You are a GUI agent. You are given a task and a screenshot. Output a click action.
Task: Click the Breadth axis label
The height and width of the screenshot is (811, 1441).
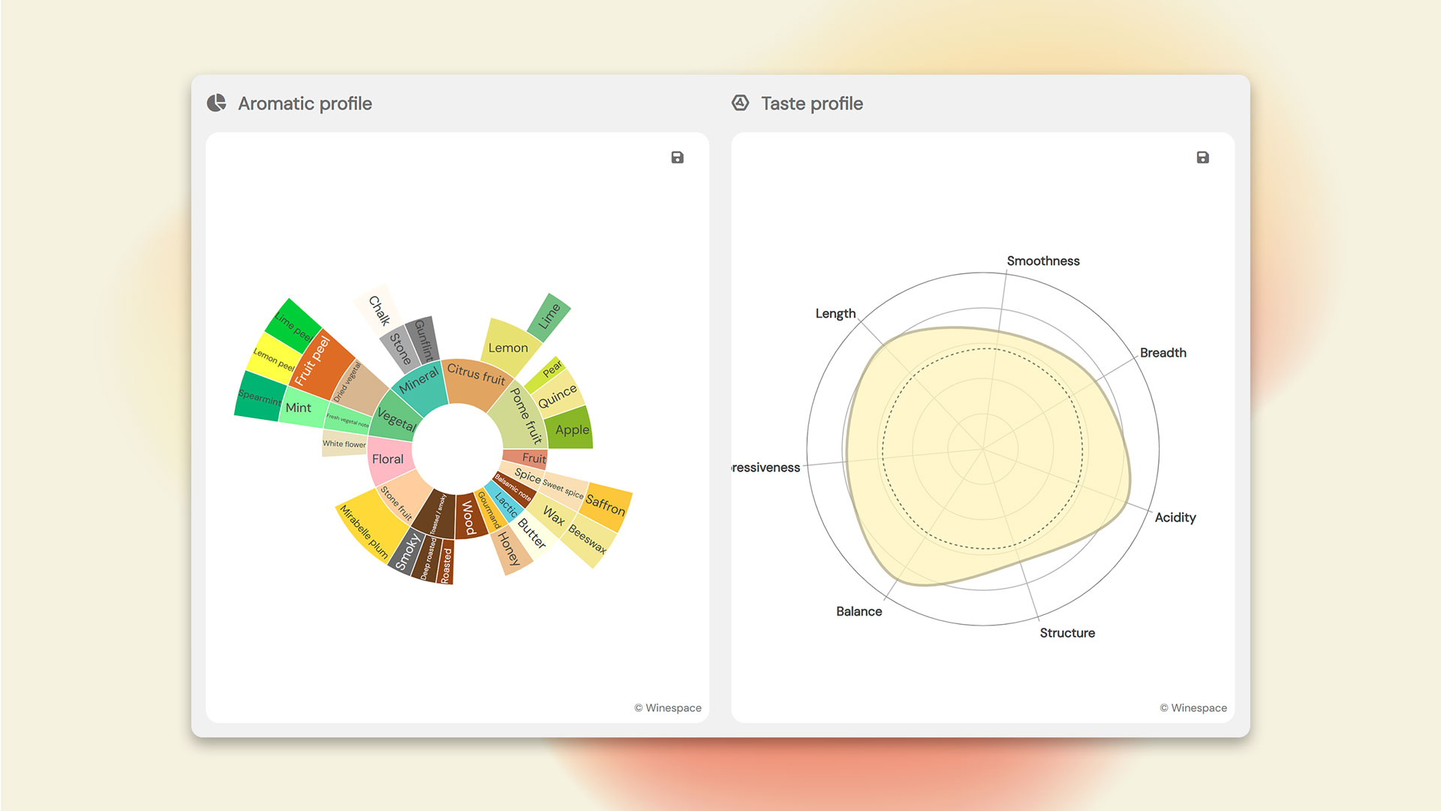1163,352
